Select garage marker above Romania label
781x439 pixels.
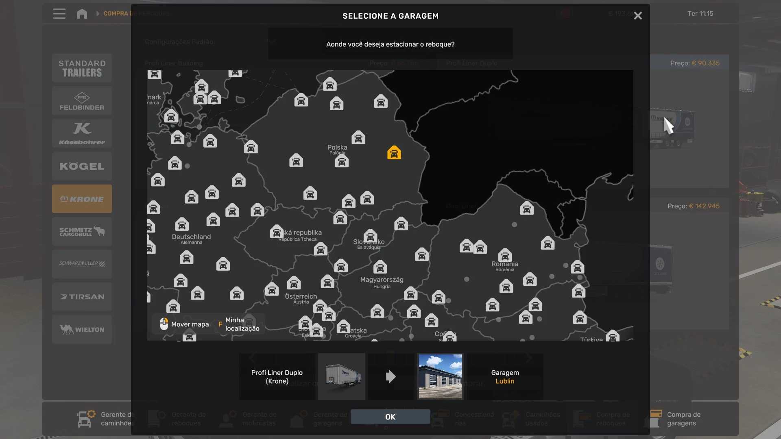(x=505, y=255)
